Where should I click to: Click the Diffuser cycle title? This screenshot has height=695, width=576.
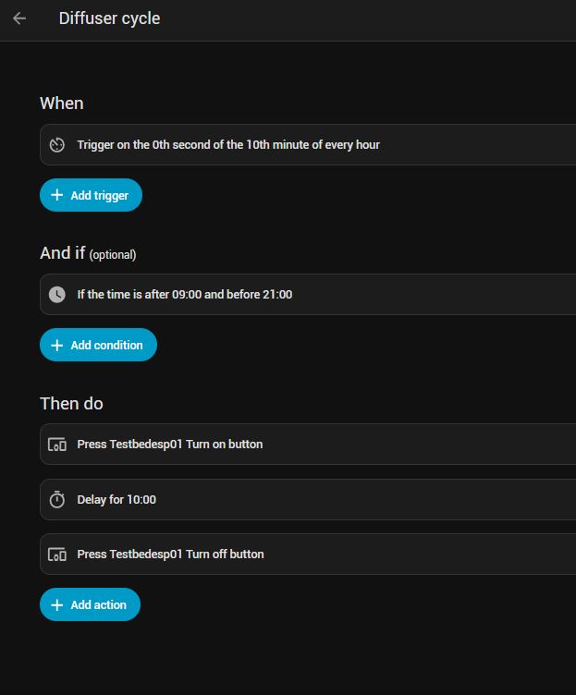(x=109, y=18)
